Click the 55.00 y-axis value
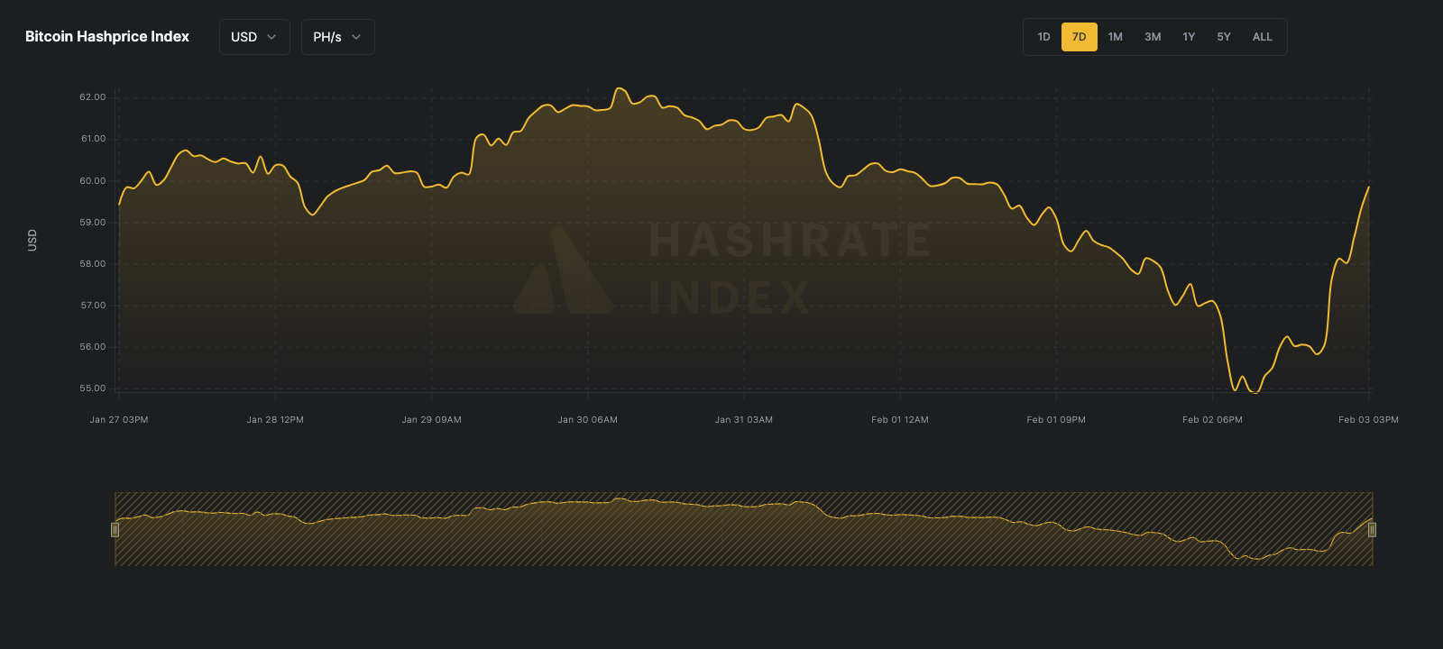The width and height of the screenshot is (1443, 649). 93,388
